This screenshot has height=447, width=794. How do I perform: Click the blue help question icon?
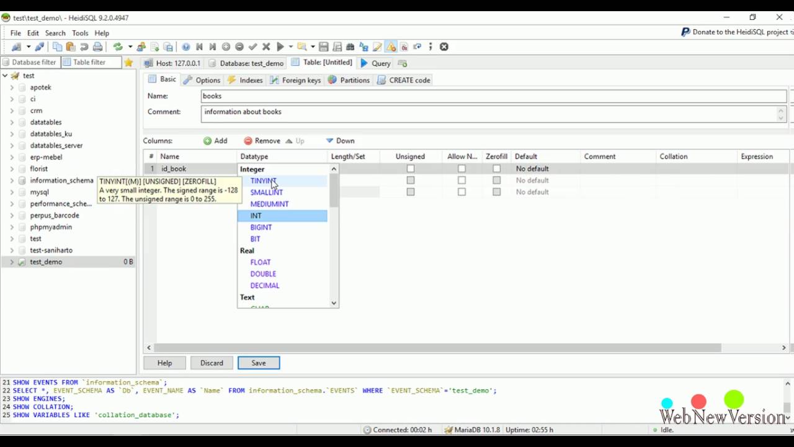(x=185, y=47)
